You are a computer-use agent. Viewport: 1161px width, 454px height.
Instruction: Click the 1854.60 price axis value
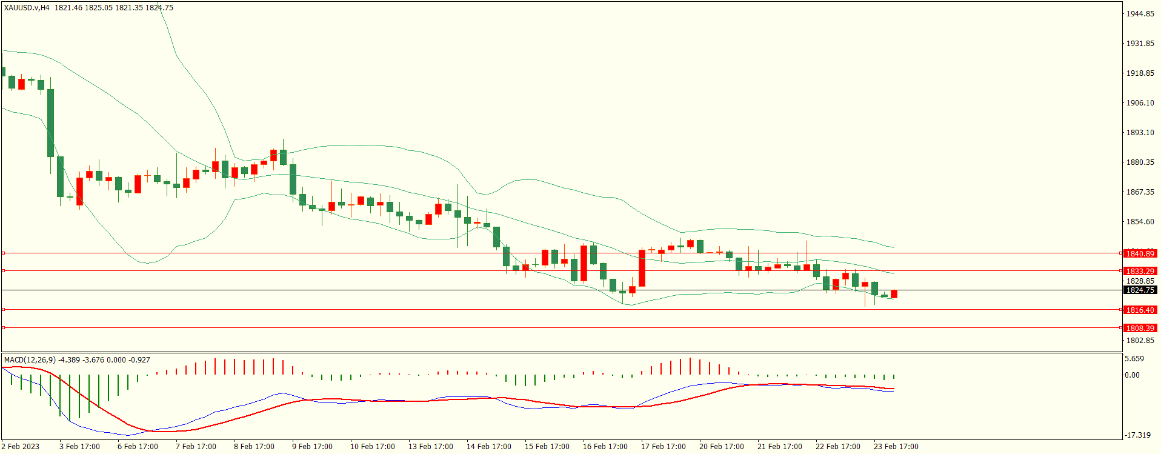click(1140, 222)
